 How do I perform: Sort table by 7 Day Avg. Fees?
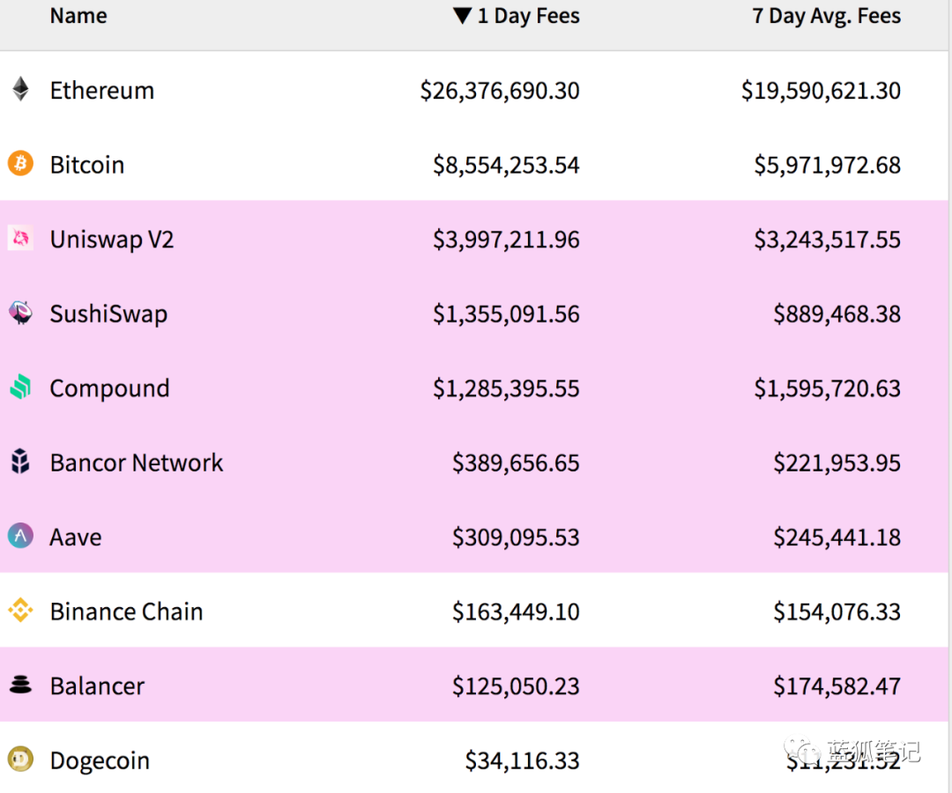point(826,16)
